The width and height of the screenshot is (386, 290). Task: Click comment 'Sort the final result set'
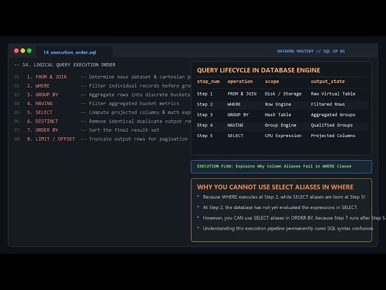point(124,130)
